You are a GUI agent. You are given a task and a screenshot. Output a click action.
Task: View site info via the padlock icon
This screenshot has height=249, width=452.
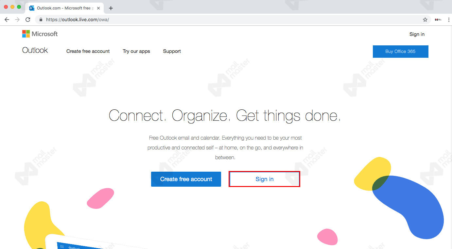tap(41, 20)
